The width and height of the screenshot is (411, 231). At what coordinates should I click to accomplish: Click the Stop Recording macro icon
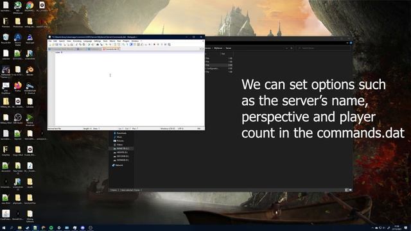[x=158, y=44]
